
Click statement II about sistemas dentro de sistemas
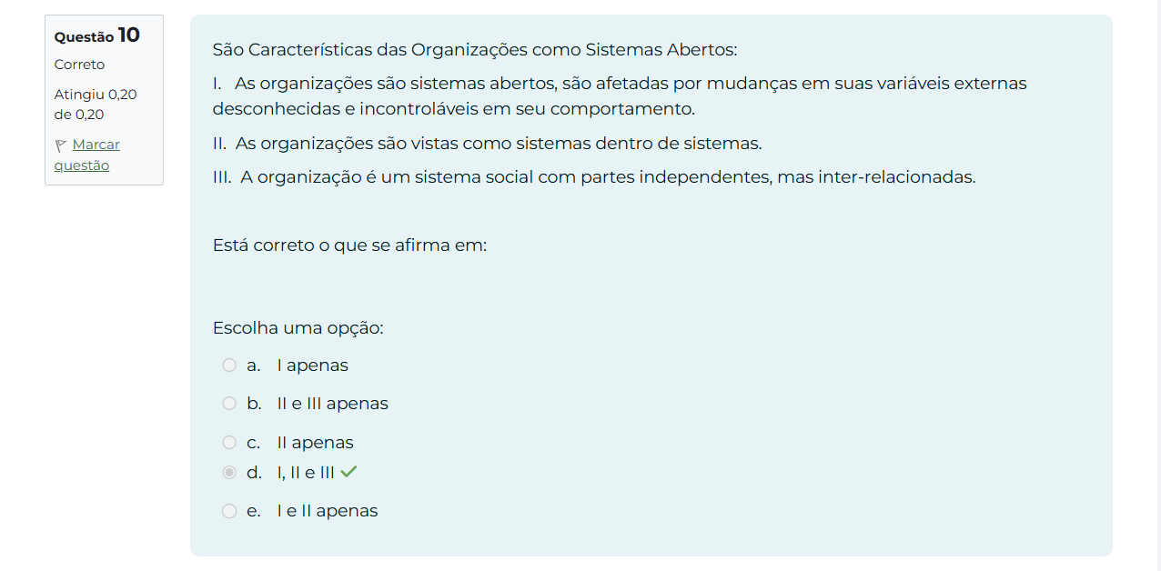(x=487, y=143)
